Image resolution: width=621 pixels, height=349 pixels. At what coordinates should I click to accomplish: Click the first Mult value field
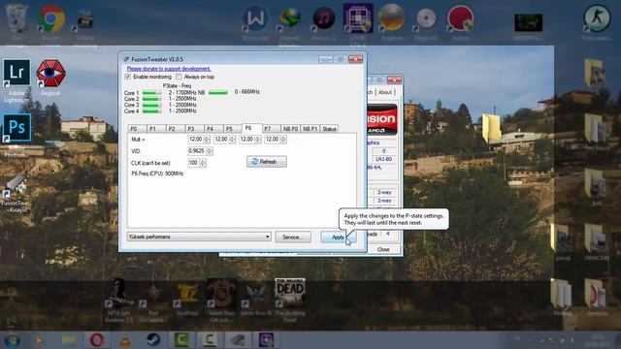pyautogui.click(x=196, y=140)
